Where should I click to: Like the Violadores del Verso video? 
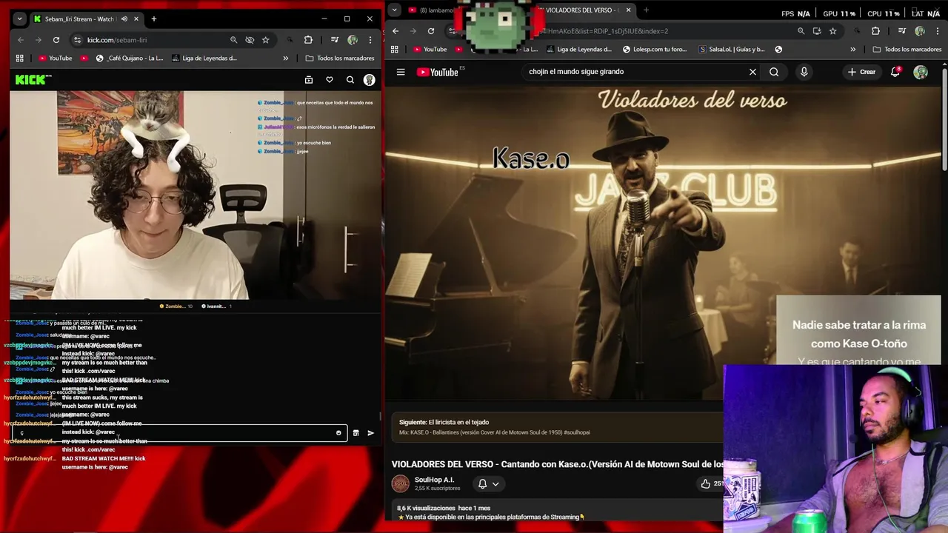[710, 484]
